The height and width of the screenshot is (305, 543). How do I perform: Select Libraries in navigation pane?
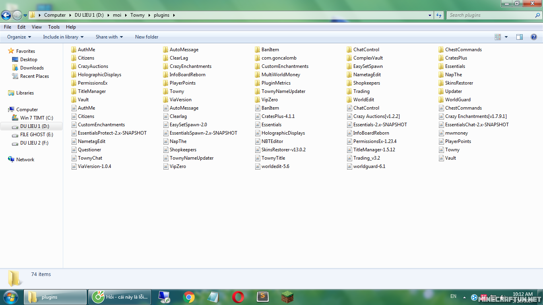tap(21, 93)
